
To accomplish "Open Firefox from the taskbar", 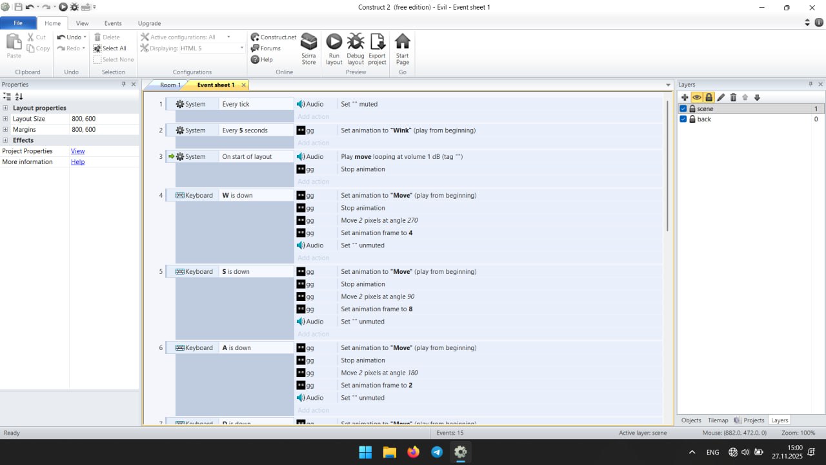I will click(413, 452).
